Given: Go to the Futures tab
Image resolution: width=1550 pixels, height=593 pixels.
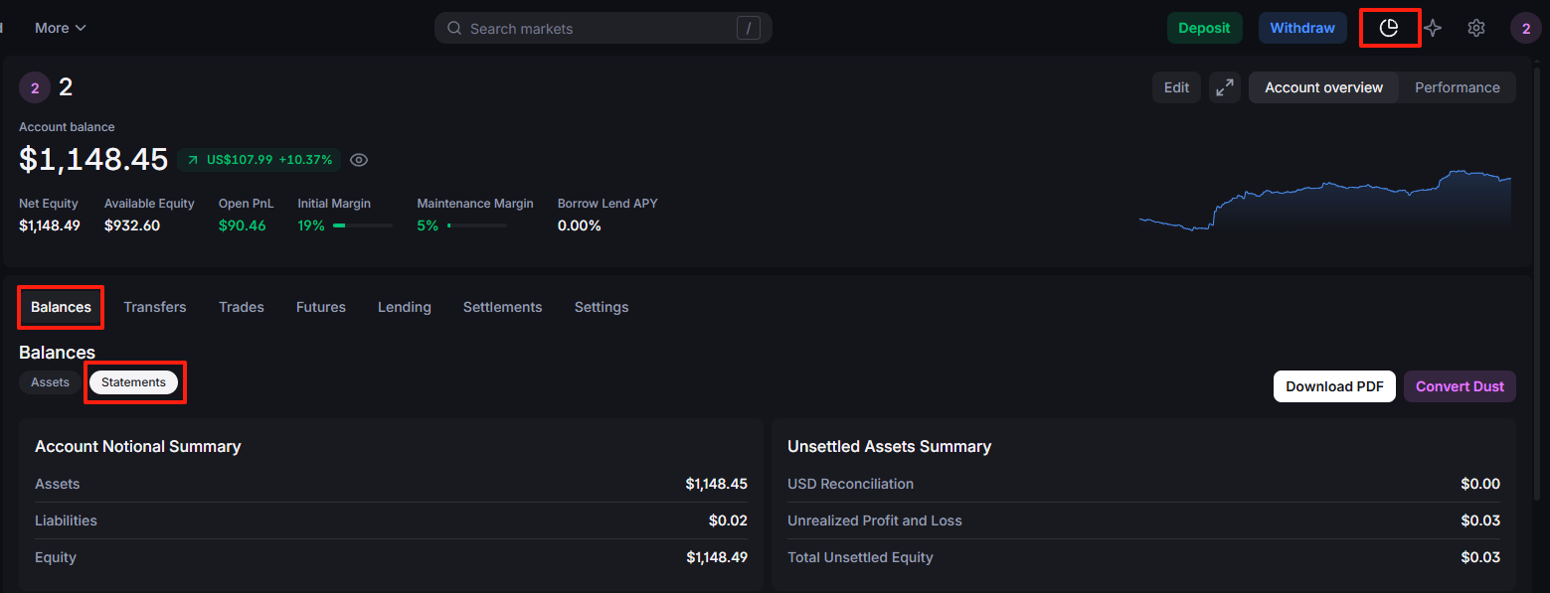Looking at the screenshot, I should pyautogui.click(x=321, y=307).
